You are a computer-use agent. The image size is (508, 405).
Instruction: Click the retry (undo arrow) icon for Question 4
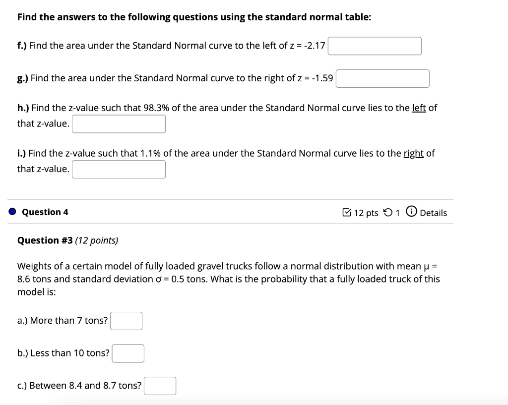coord(388,212)
